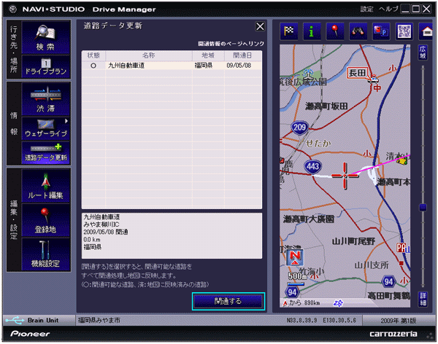Click the 名称 column header
438x344 pixels.
click(149, 55)
